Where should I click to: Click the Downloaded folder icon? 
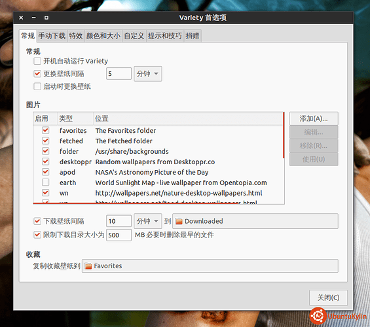[179, 221]
